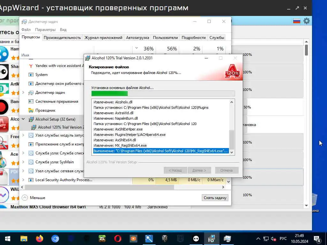Click the РУС input language indicator
This screenshot has height=245, width=327.
coord(283,239)
